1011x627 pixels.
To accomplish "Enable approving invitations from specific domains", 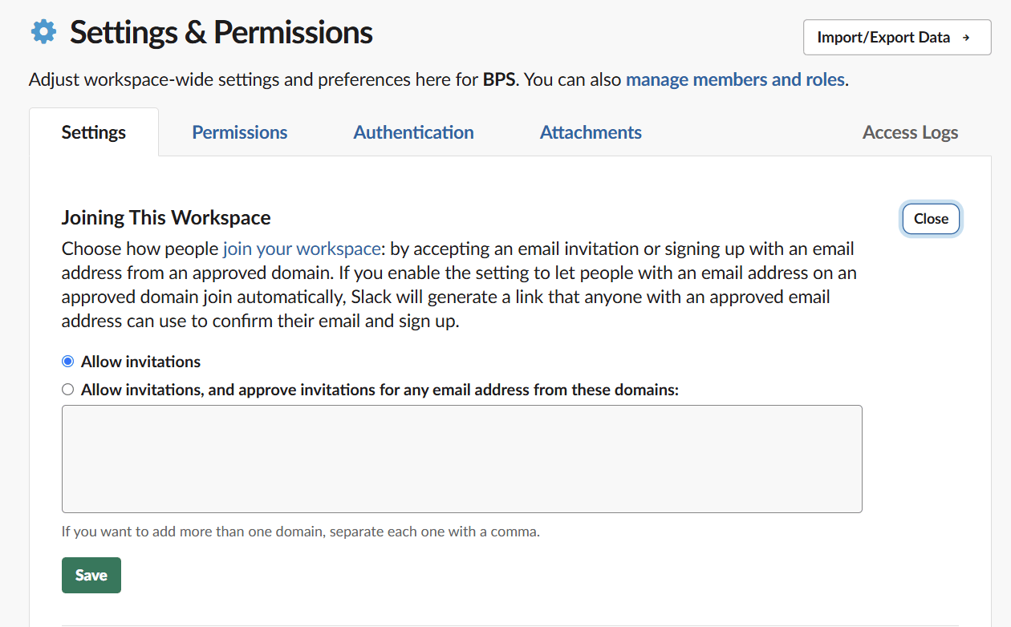I will (68, 390).
